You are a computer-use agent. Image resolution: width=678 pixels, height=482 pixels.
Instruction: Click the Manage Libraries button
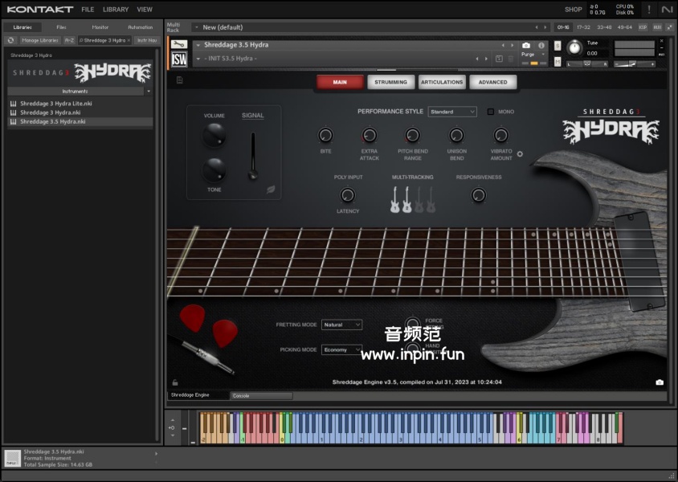tap(39, 40)
